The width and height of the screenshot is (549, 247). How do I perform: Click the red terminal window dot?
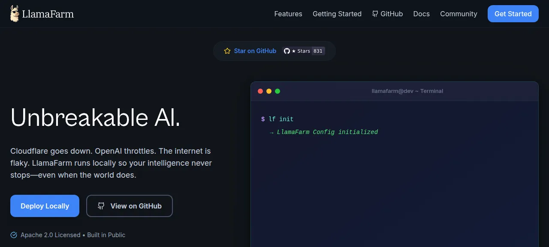tap(260, 91)
